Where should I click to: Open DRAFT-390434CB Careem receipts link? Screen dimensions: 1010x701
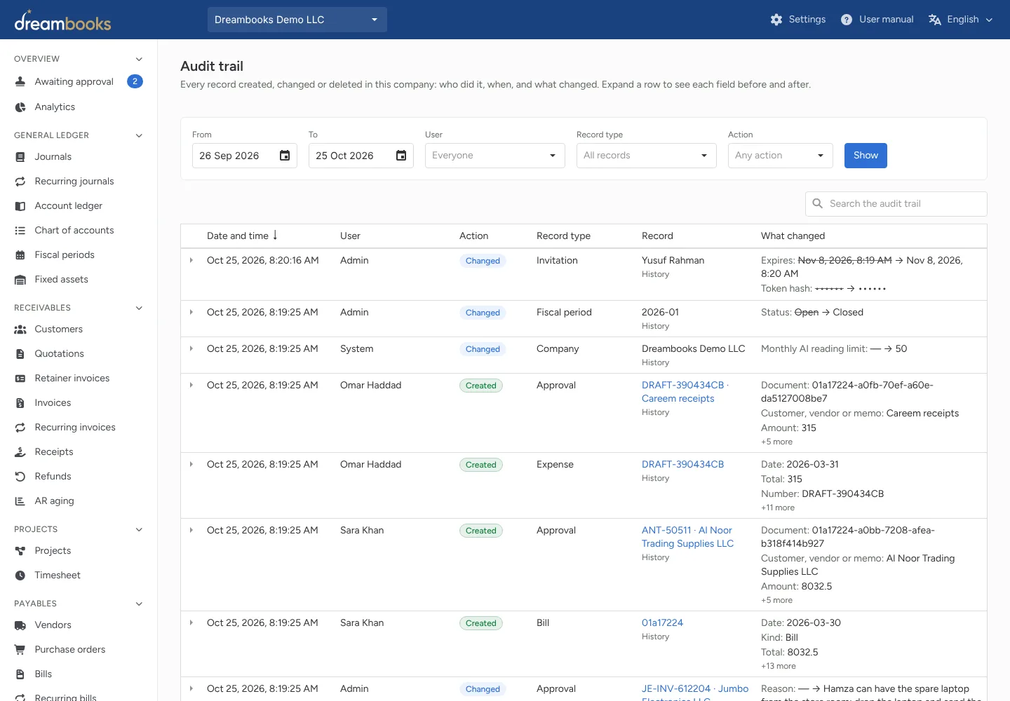pos(685,392)
